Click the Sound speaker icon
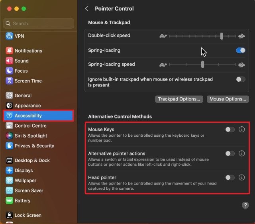The width and height of the screenshot is (255, 224). point(9,61)
